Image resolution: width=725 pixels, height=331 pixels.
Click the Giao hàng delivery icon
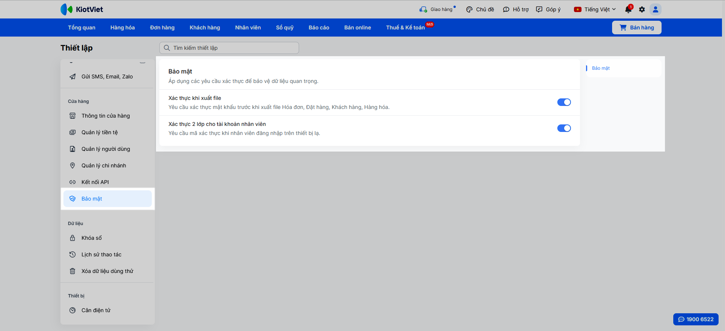[423, 9]
